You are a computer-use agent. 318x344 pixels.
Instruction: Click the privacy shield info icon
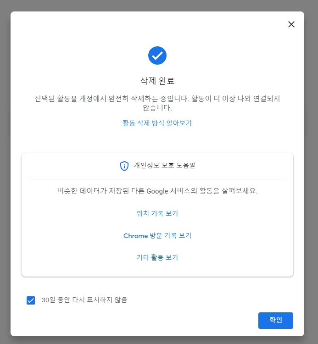pos(124,166)
